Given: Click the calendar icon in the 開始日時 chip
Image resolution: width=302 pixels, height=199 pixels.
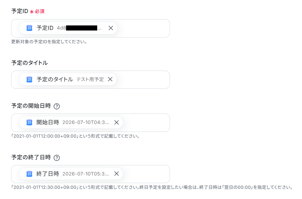Looking at the screenshot, I should (x=29, y=122).
